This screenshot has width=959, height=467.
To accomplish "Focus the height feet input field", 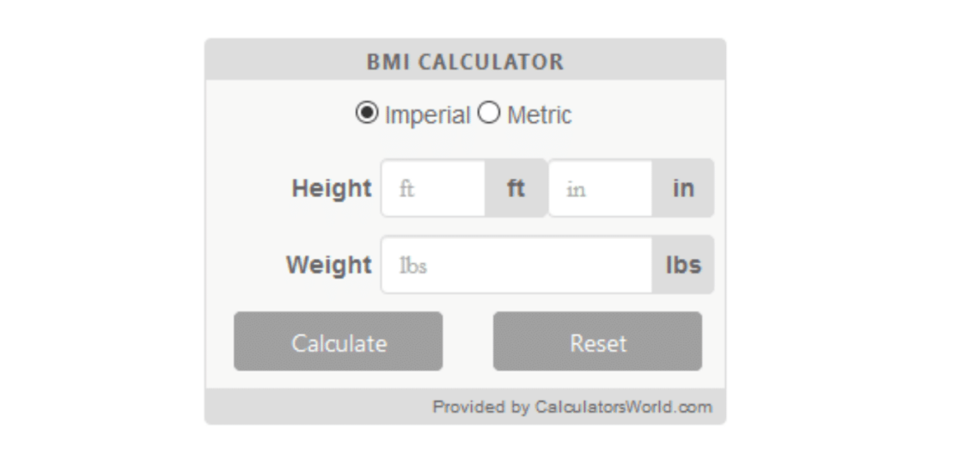I will coord(433,187).
